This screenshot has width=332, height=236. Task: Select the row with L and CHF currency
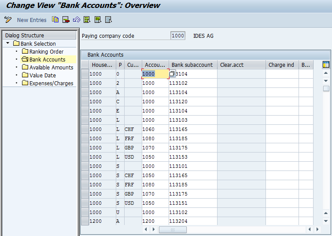pyautogui.click(x=85, y=129)
